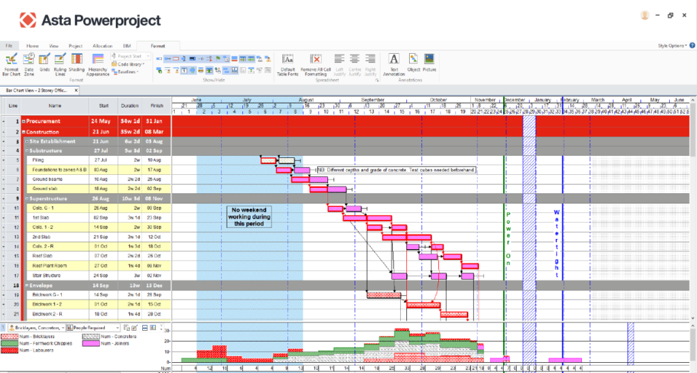Open the Style Options dropdown
The width and height of the screenshot is (697, 373).
[672, 46]
